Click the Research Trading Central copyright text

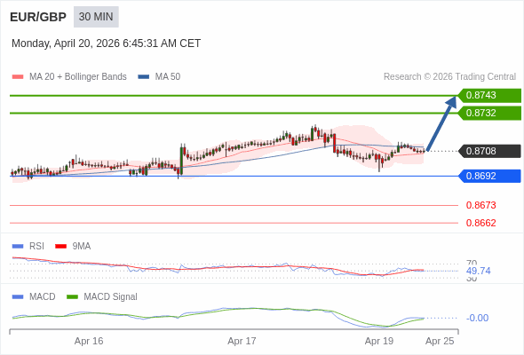click(449, 77)
